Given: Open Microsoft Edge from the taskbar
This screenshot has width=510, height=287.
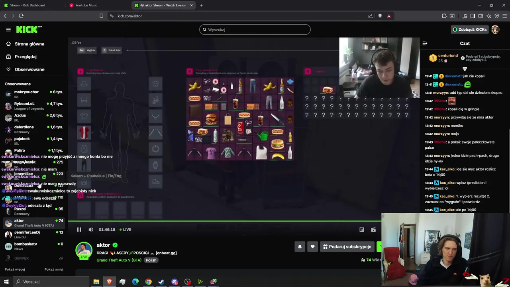Looking at the screenshot, I should tap(135, 282).
